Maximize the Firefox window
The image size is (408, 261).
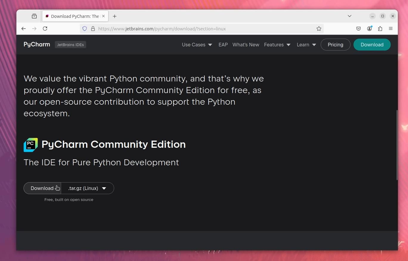point(383,16)
